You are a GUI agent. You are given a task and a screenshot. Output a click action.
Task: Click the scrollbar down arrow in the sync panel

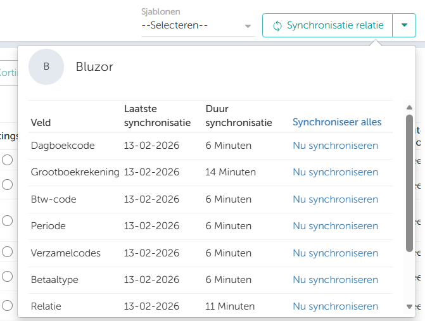(409, 306)
